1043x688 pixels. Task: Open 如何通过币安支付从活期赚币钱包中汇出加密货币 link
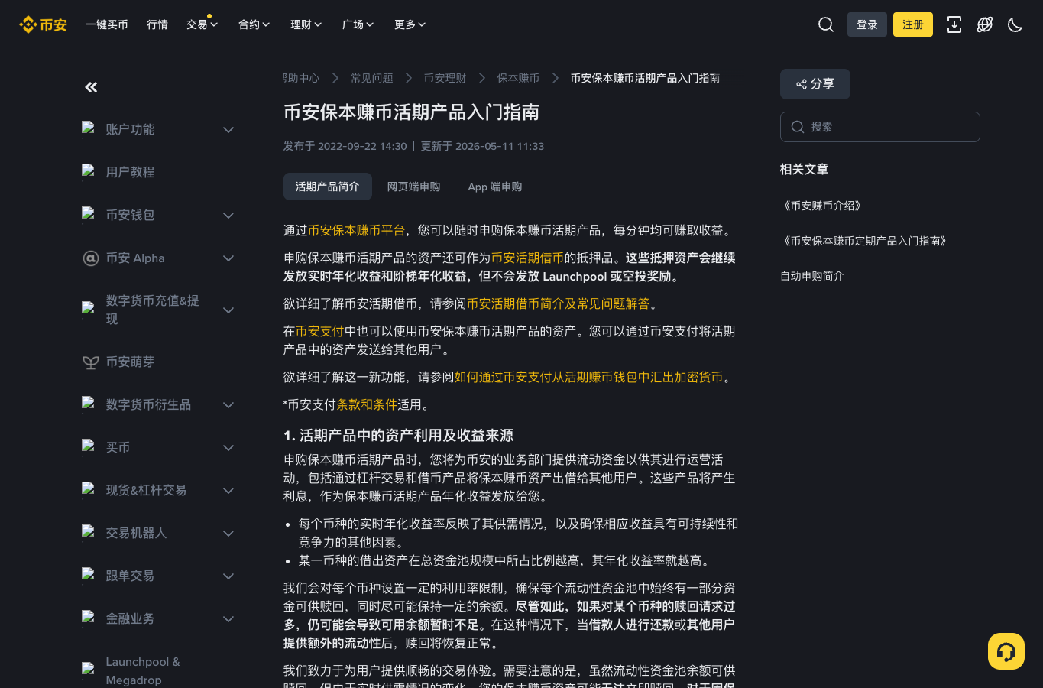click(x=589, y=377)
